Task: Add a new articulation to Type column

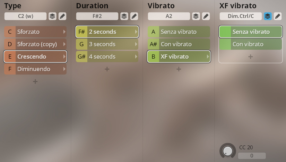Action: pyautogui.click(x=35, y=81)
